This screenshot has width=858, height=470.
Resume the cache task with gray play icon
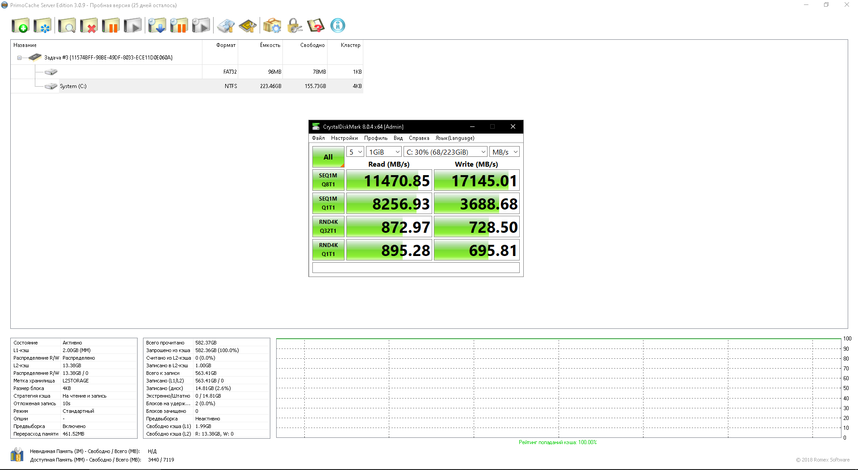(x=133, y=25)
